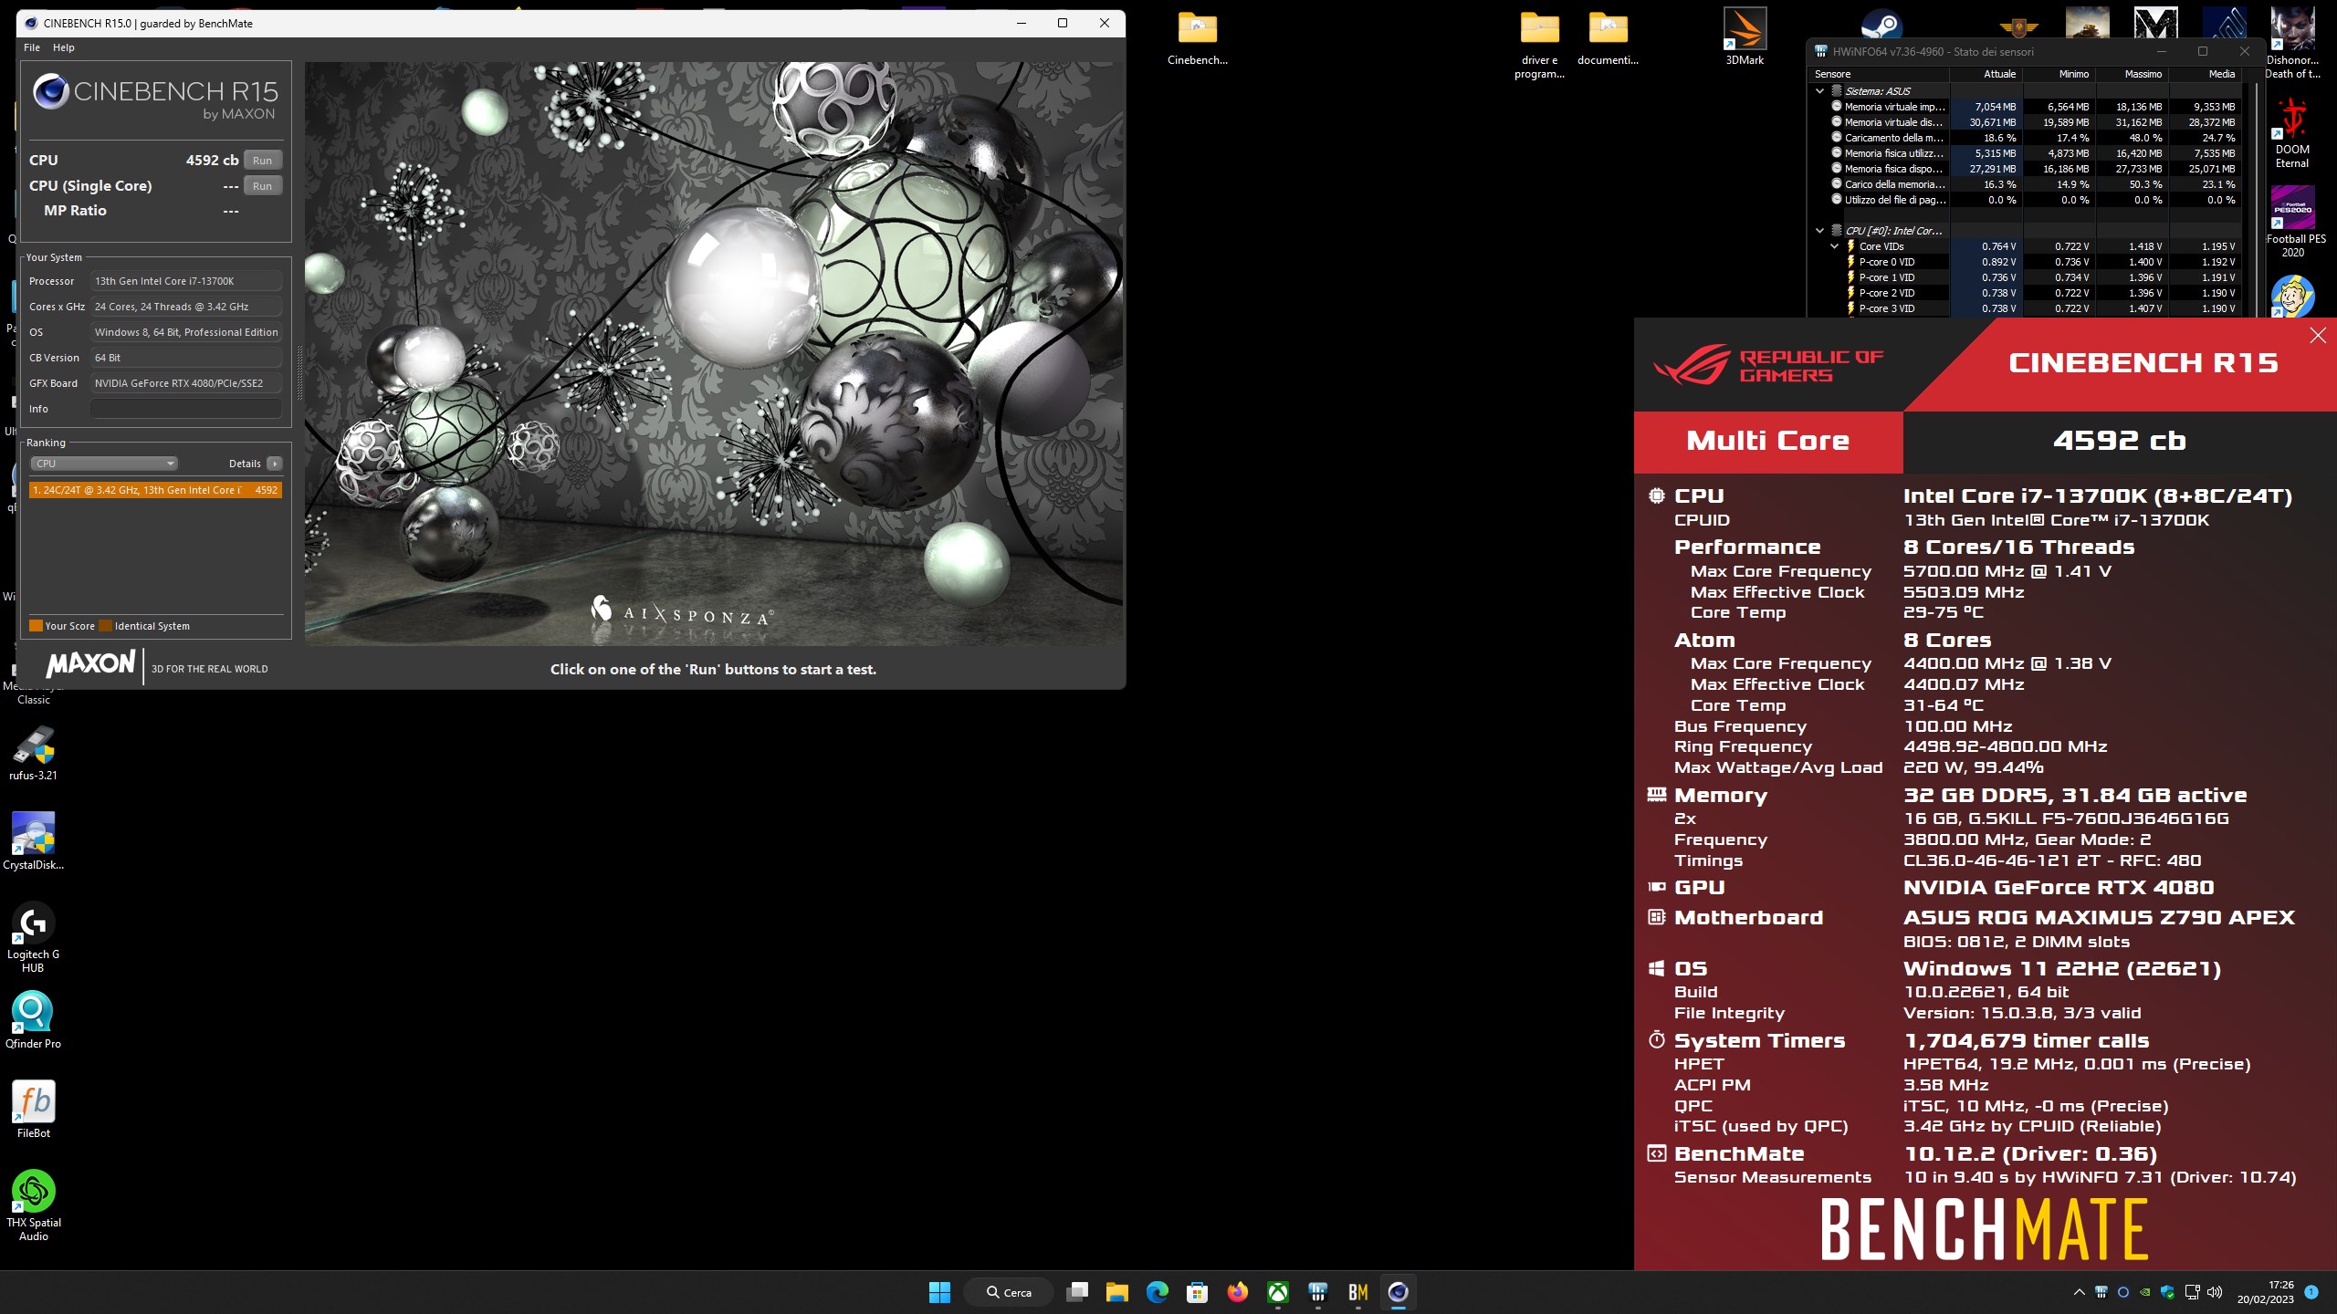Run the CPU (Single Core) test
The width and height of the screenshot is (2337, 1314).
262,186
